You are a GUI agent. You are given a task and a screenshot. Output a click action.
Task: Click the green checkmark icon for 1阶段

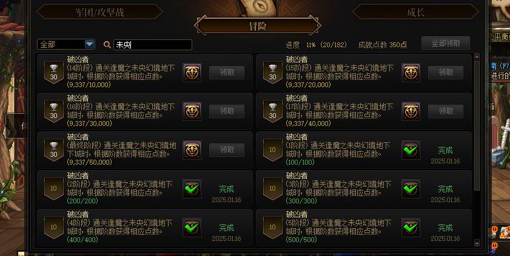coord(411,150)
